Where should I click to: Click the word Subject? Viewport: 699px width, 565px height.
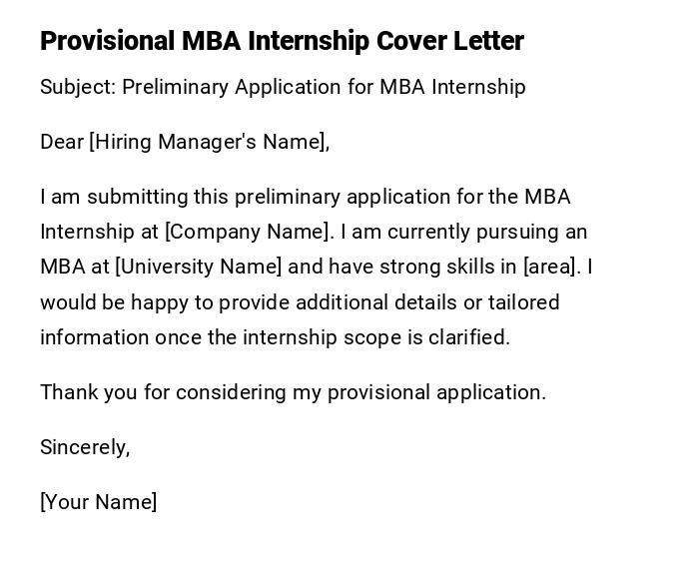(x=76, y=87)
